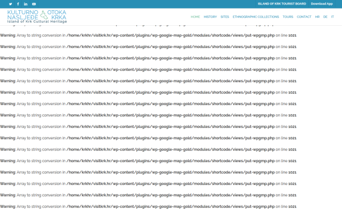The width and height of the screenshot is (342, 214).
Task: Open the LinkedIn social icon
Action: [x=26, y=4]
